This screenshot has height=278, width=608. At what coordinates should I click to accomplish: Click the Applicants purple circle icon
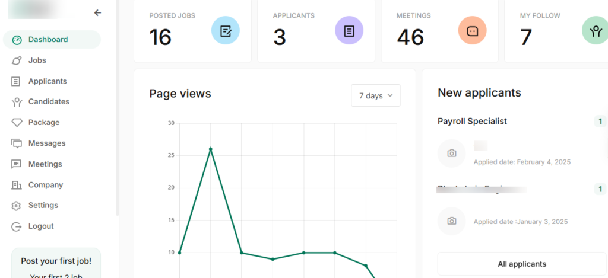tap(349, 31)
